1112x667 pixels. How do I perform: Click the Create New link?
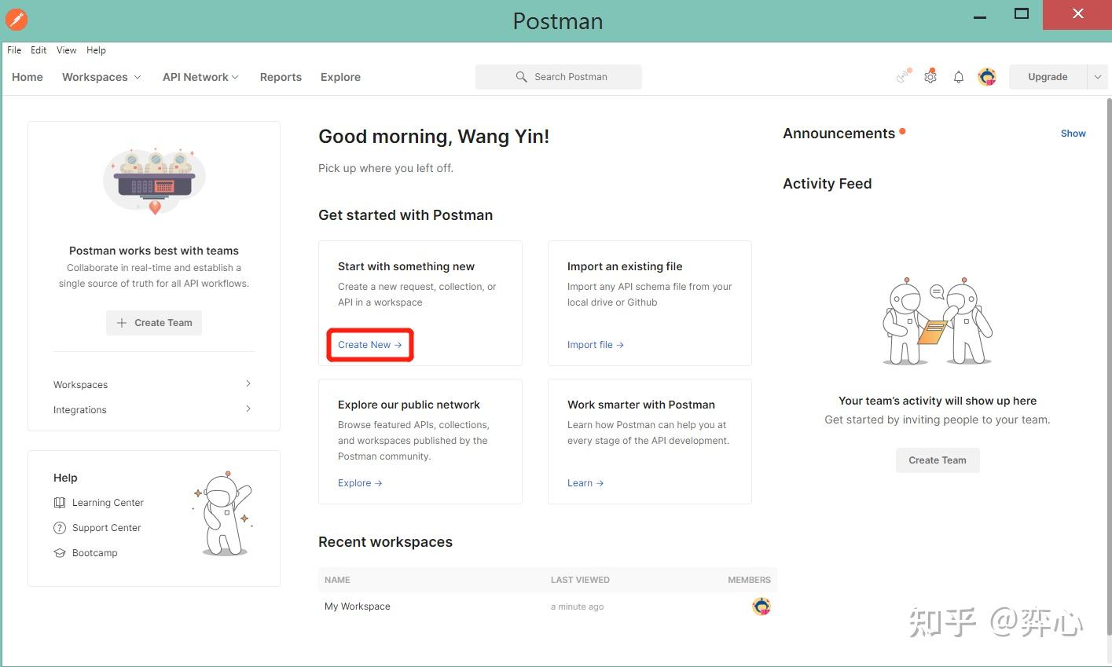click(364, 344)
